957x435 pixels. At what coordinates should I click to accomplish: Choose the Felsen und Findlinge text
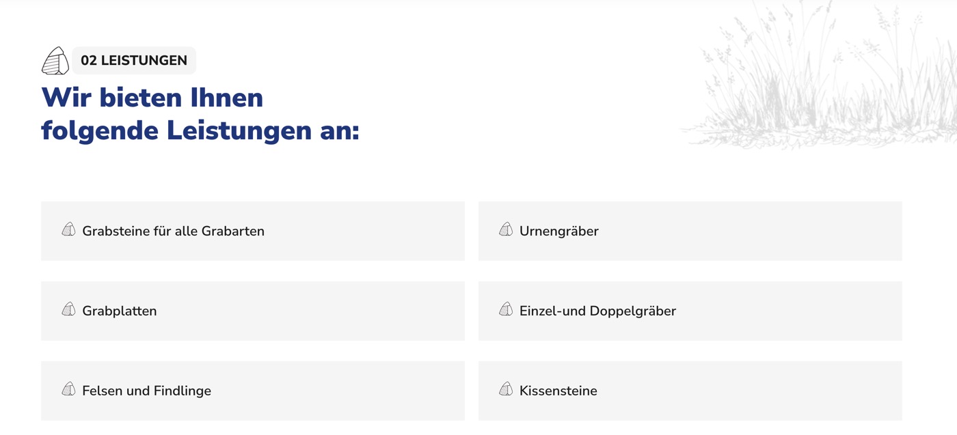(x=146, y=391)
